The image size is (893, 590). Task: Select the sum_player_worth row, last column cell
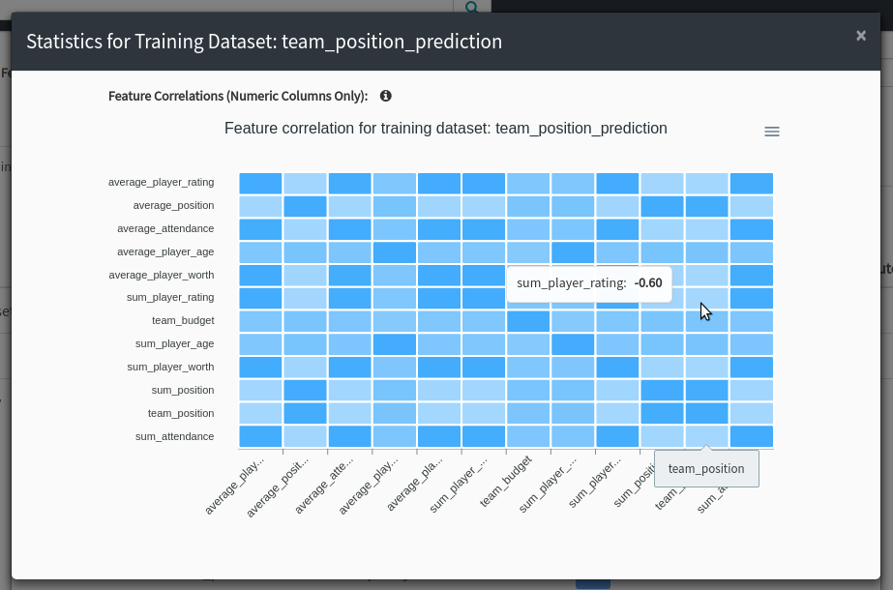(x=752, y=368)
